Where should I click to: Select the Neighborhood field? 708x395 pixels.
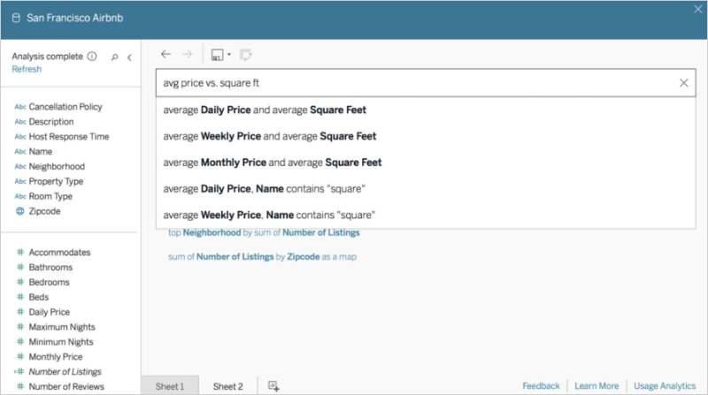pyautogui.click(x=57, y=166)
